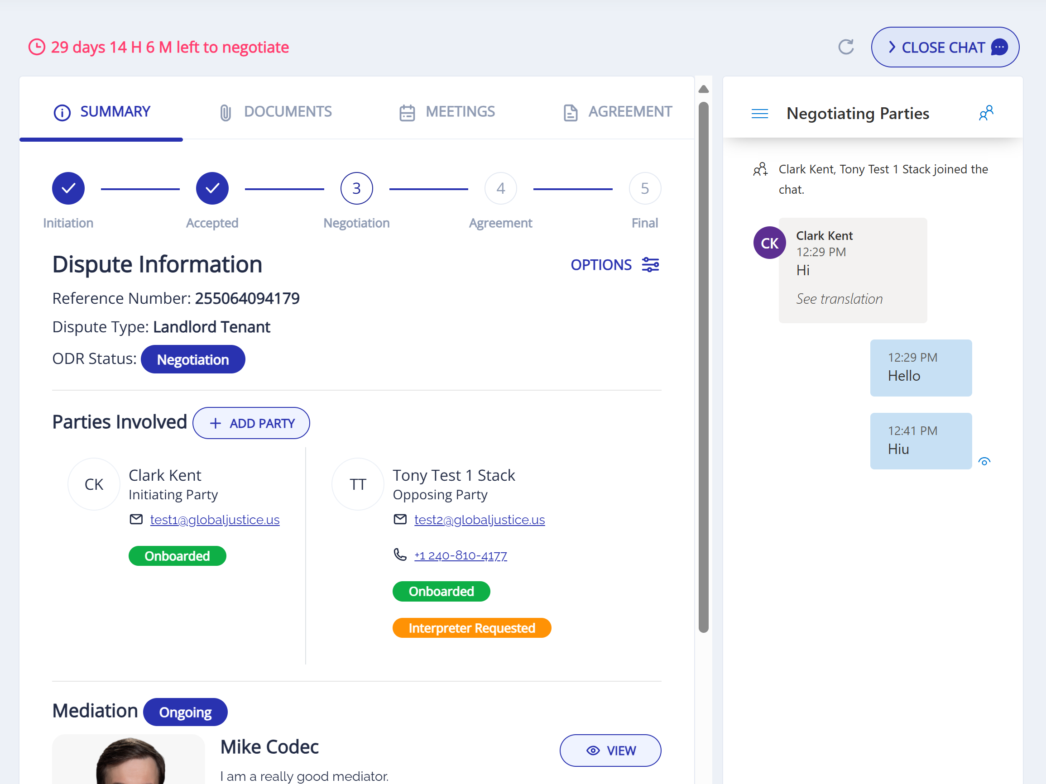This screenshot has width=1046, height=784.
Task: Click the CK avatar in chat
Action: pos(769,243)
